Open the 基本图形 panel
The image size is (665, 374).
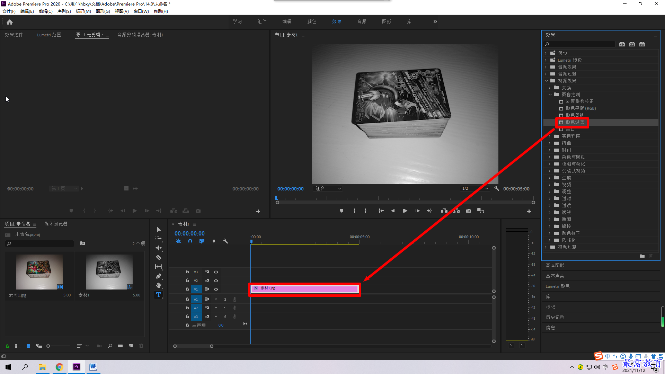click(x=555, y=265)
